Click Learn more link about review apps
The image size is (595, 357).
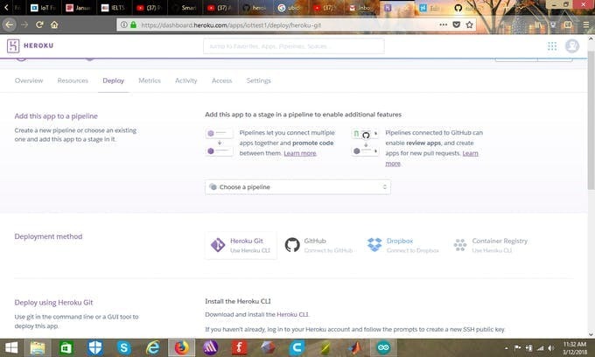tap(470, 153)
